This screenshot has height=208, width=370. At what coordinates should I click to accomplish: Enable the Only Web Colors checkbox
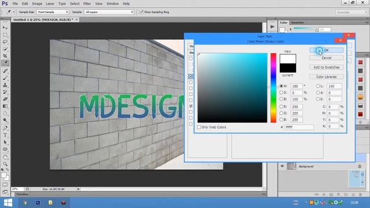(199, 127)
